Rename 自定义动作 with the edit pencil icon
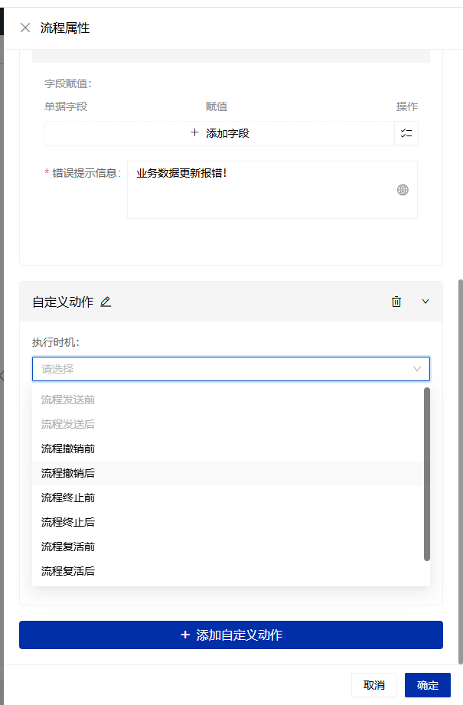463x705 pixels. [106, 302]
